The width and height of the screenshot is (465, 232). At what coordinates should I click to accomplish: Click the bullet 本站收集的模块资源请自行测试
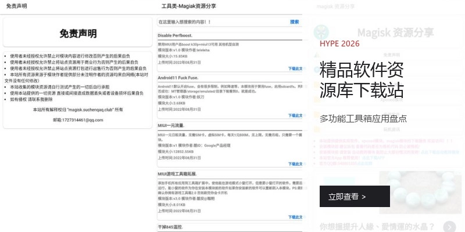point(59,87)
